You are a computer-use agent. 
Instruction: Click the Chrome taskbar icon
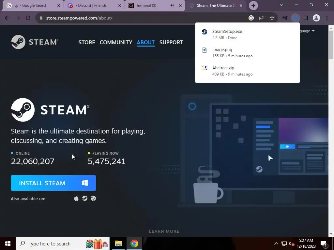click(x=134, y=243)
